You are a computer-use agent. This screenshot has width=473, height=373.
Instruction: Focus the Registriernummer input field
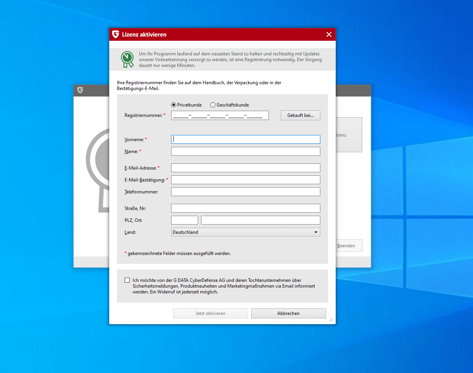[220, 115]
